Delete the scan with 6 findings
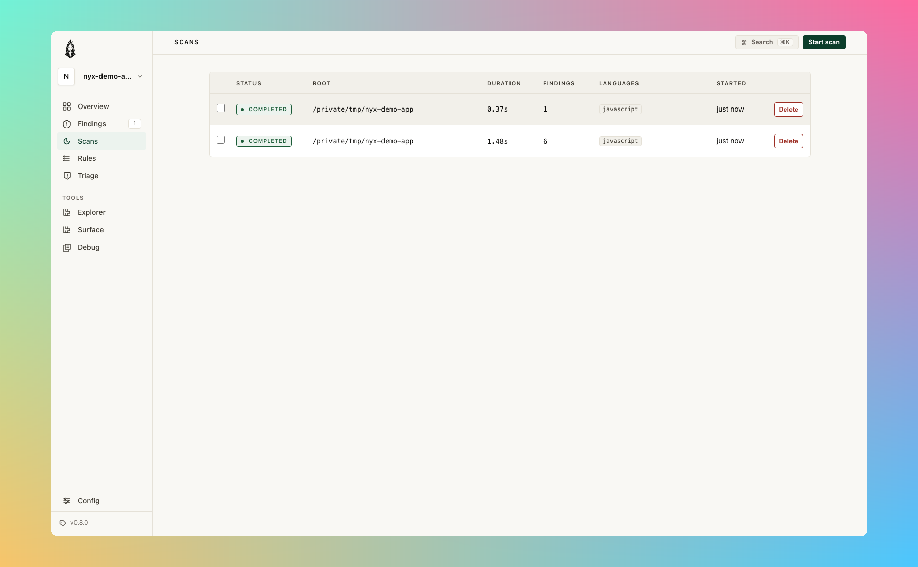 click(788, 141)
